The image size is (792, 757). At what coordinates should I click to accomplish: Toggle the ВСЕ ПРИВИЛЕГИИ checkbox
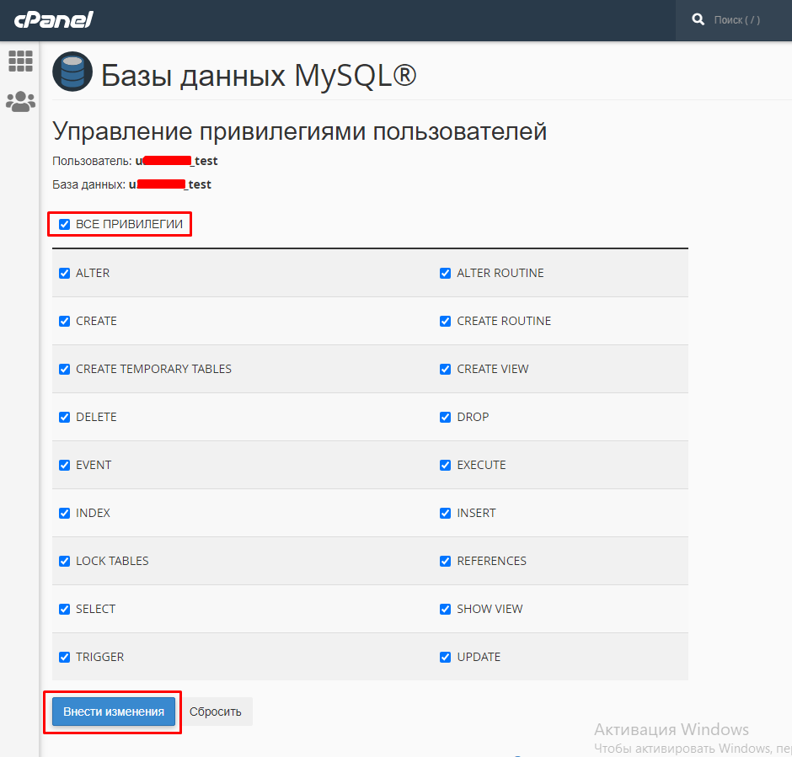point(65,225)
